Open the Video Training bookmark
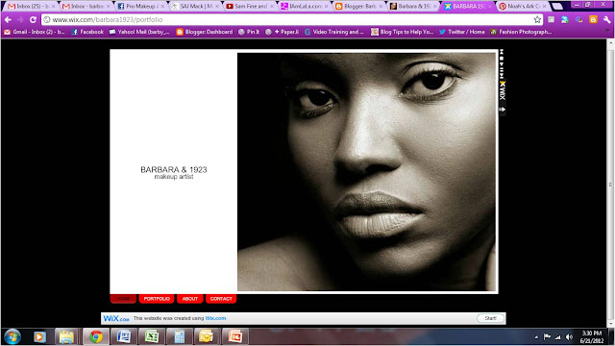The image size is (615, 346). tap(334, 32)
